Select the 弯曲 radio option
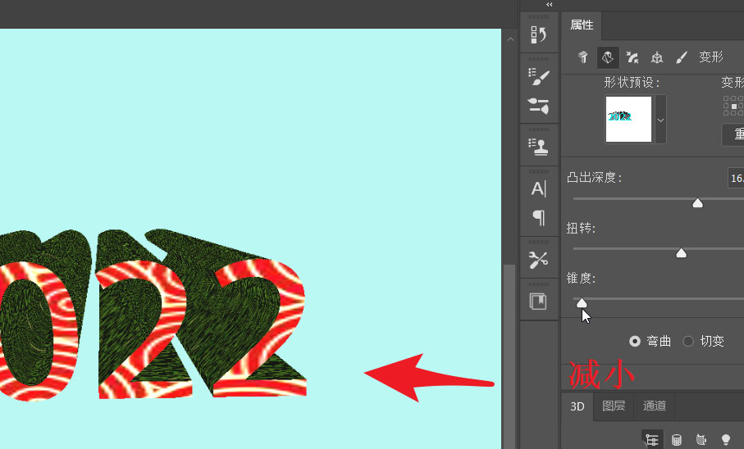 635,342
